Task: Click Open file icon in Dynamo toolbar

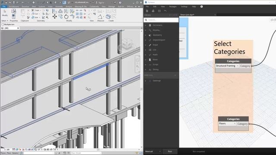Action: click(x=153, y=11)
